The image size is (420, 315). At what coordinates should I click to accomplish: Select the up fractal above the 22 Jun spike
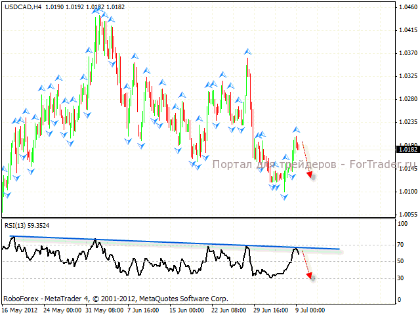247,51
